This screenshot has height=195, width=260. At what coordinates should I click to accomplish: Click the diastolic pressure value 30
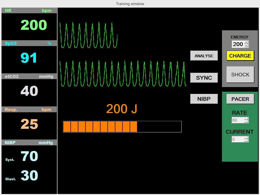(29, 175)
